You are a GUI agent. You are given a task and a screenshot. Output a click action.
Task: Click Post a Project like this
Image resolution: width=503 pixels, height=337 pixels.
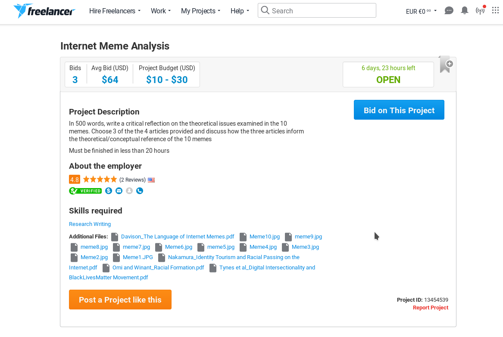point(120,300)
